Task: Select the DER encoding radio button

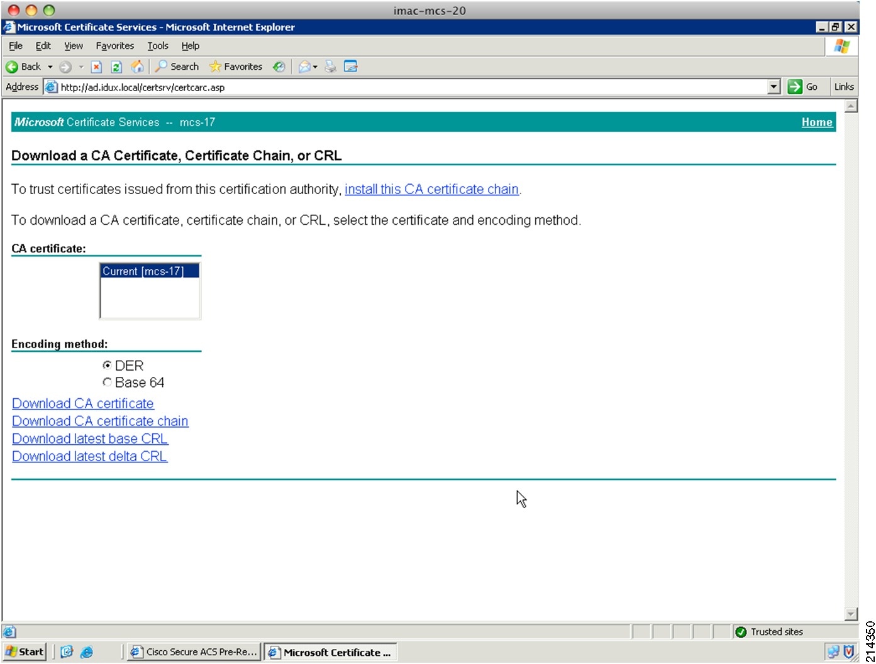Action: [x=107, y=365]
